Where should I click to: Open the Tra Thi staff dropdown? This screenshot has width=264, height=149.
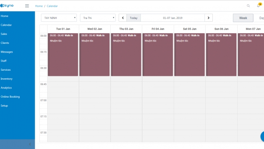click(98, 18)
